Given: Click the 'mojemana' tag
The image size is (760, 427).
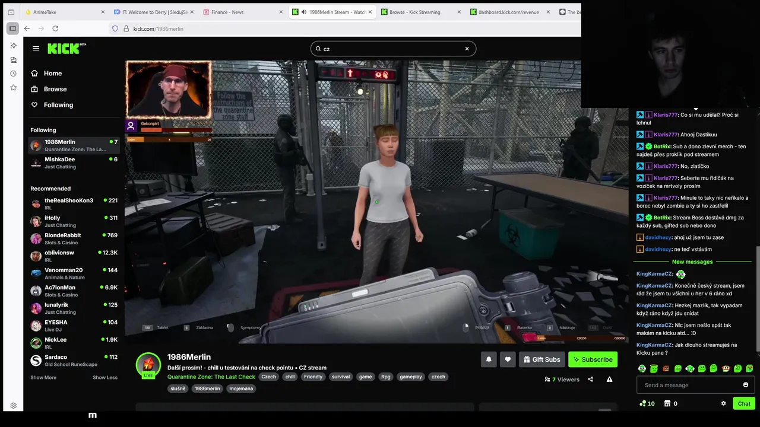Looking at the screenshot, I should [241, 388].
